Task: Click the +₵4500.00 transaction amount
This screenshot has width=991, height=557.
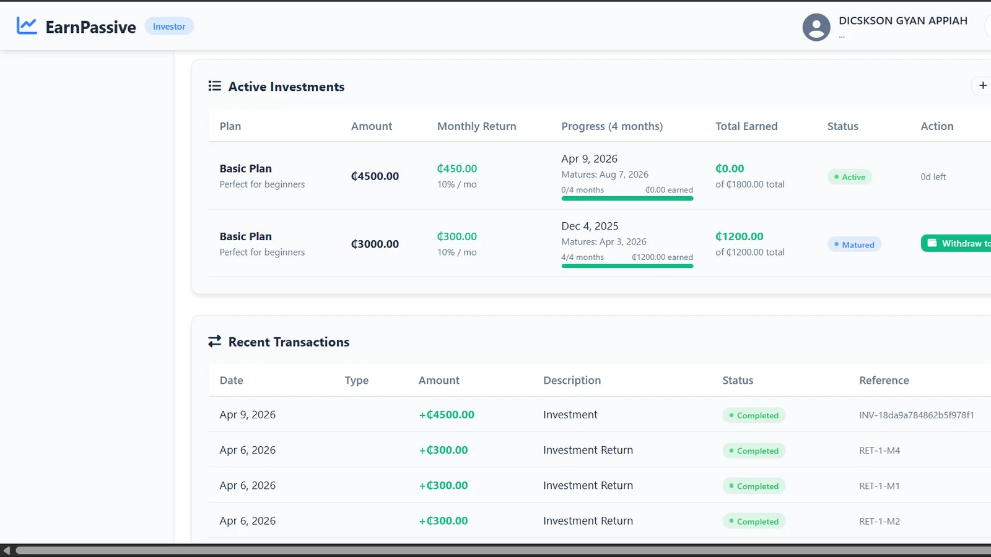Action: (447, 415)
